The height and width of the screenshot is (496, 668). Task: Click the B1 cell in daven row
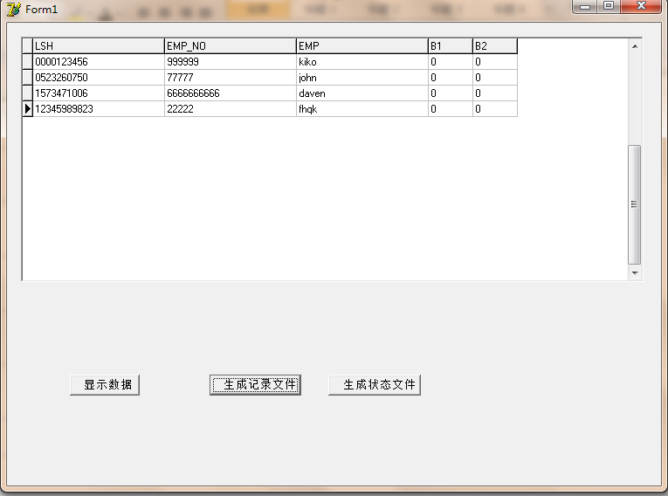[451, 93]
